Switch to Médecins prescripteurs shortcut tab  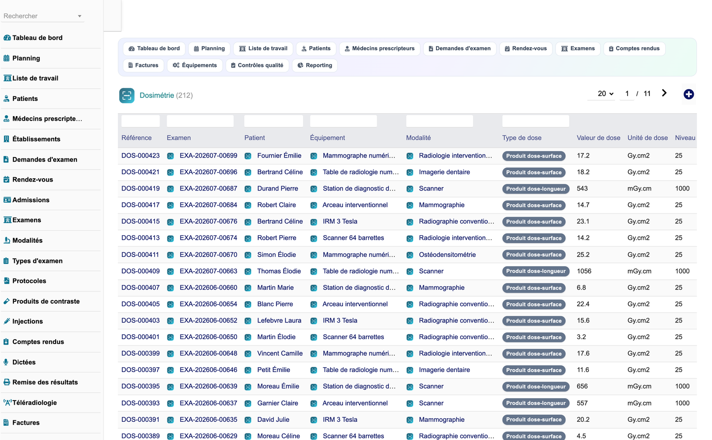(379, 49)
